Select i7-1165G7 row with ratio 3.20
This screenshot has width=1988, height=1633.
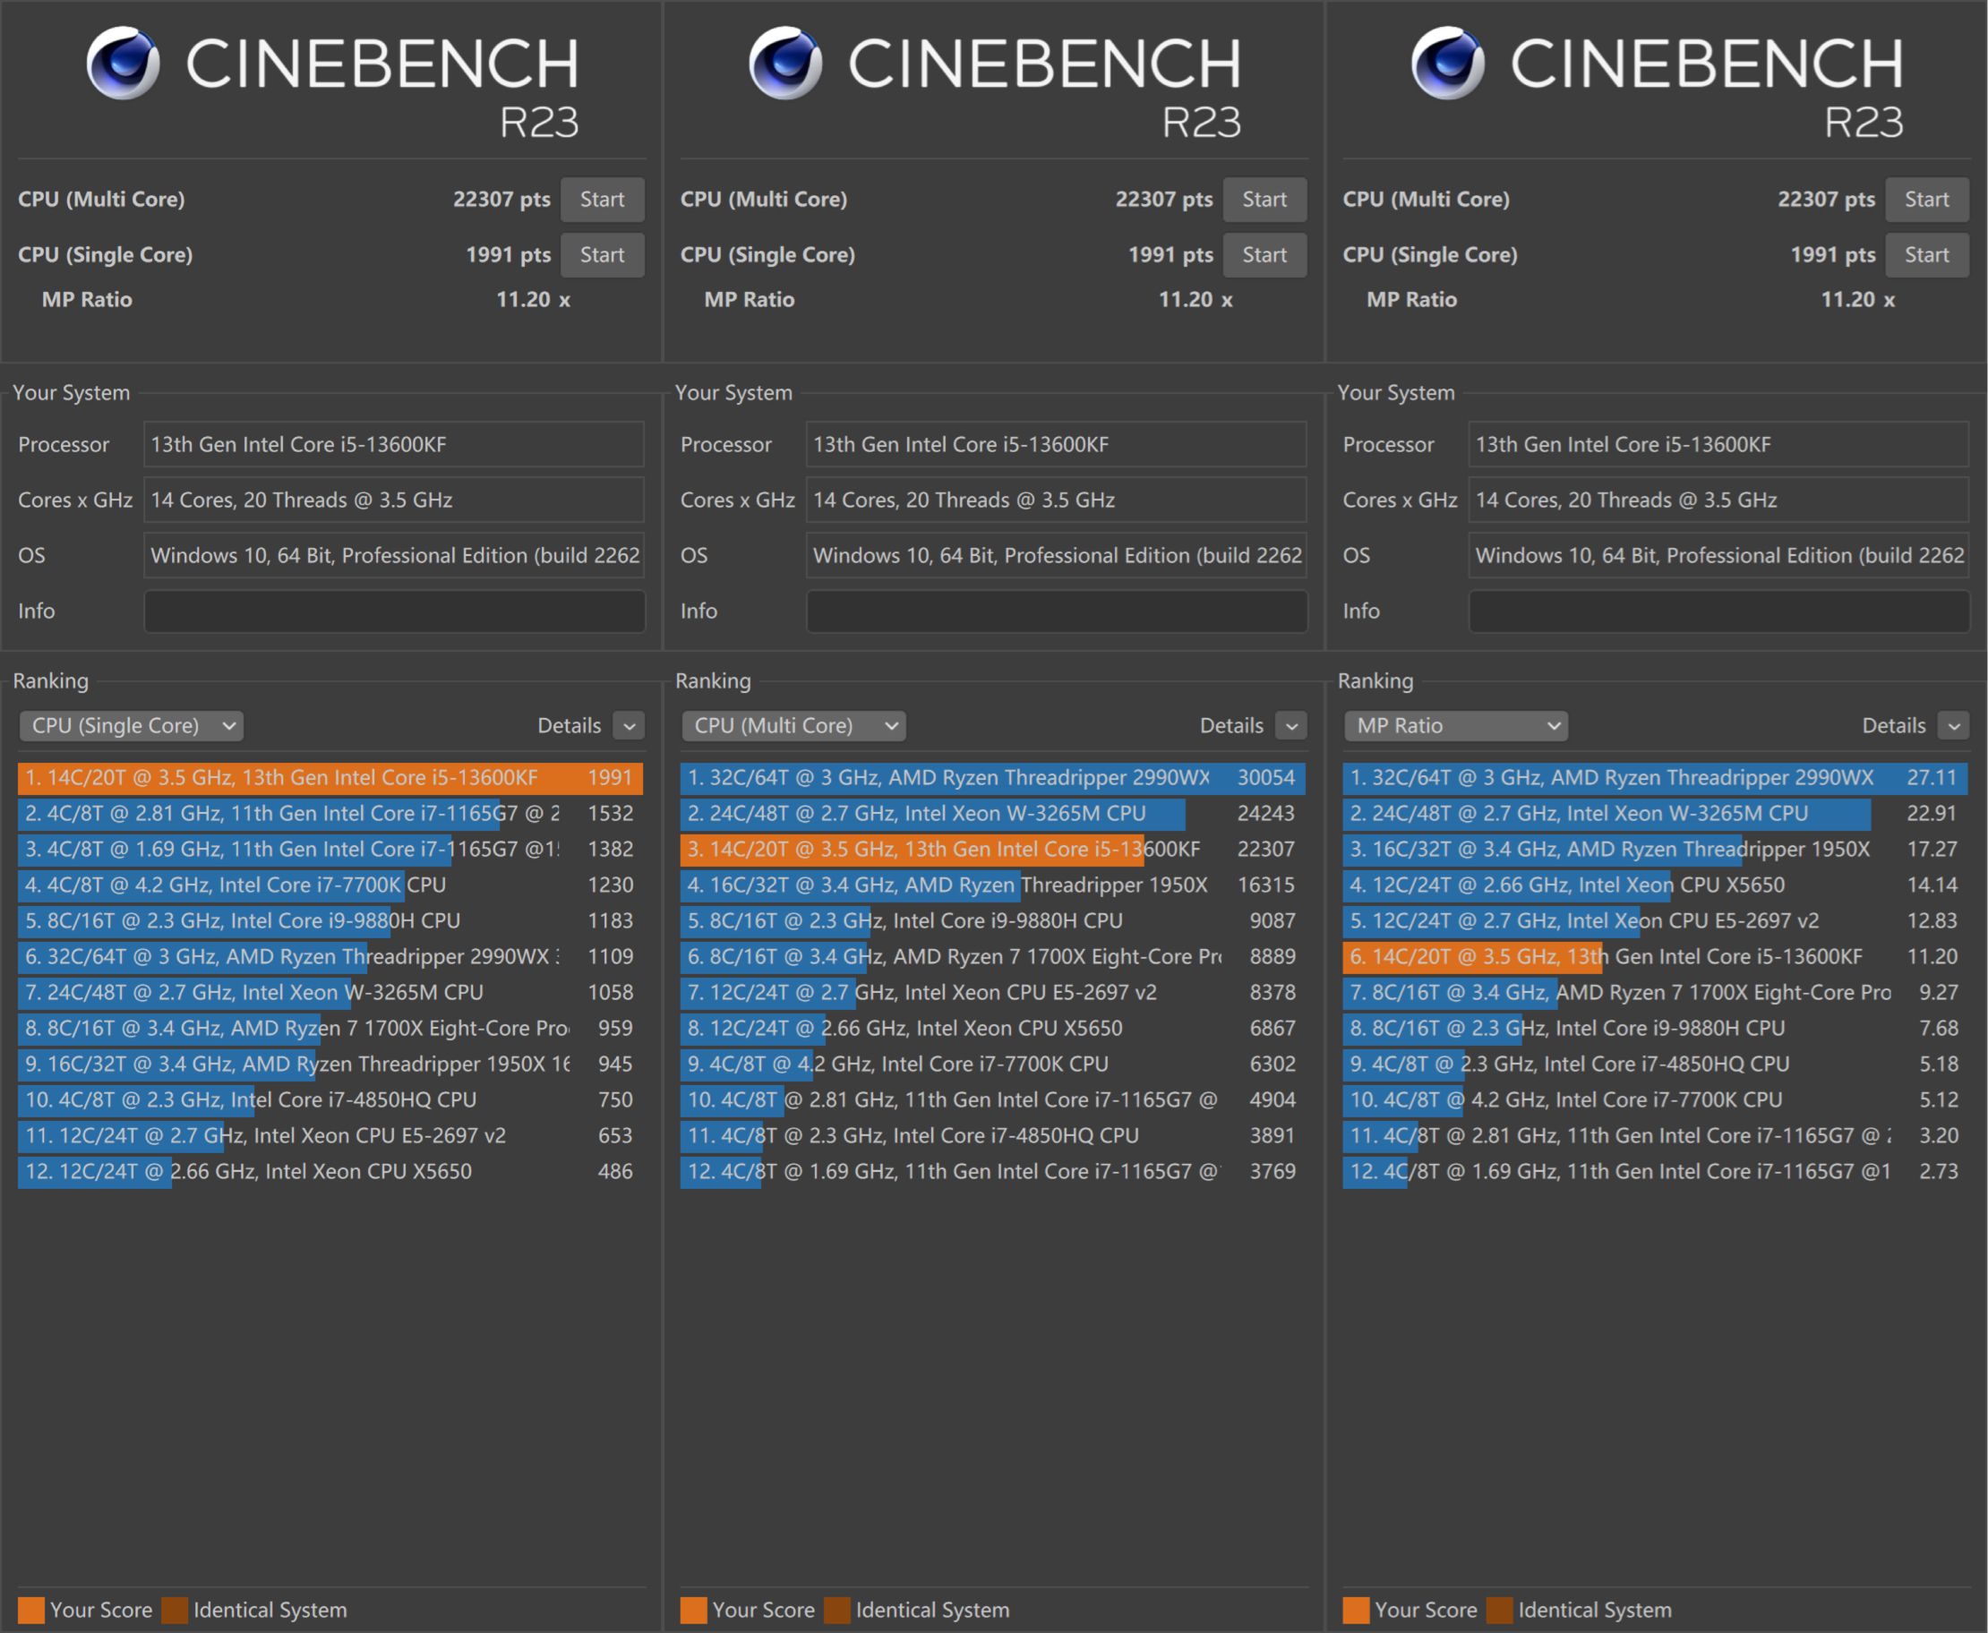(x=1655, y=1135)
